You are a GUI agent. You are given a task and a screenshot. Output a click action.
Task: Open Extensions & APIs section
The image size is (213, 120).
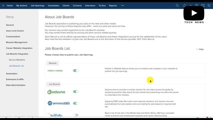[15, 79]
